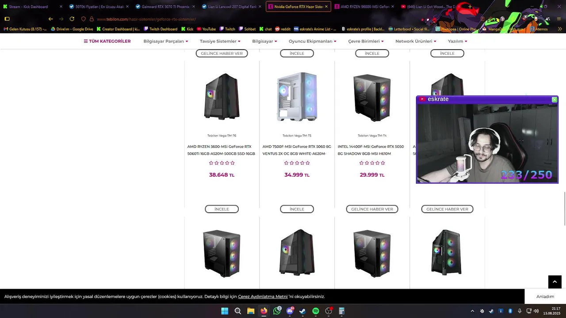
Task: Click star rating under AMD RYZEN 5600 system
Action: (x=222, y=163)
